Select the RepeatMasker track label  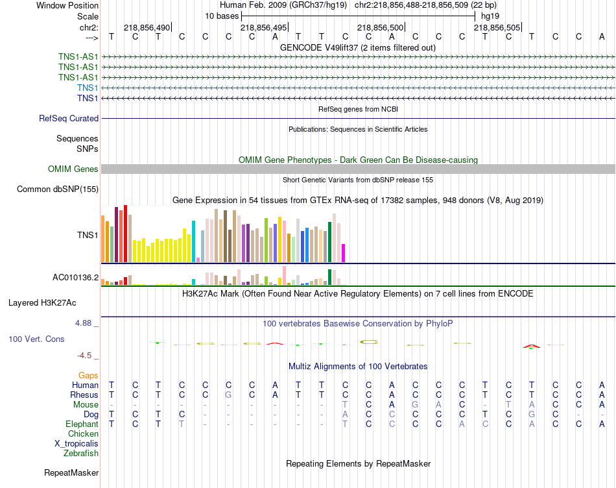pos(71,472)
